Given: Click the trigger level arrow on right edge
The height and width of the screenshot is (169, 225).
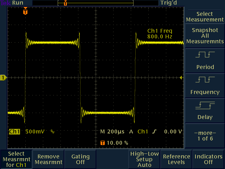Looking at the screenshot, I should click(181, 77).
